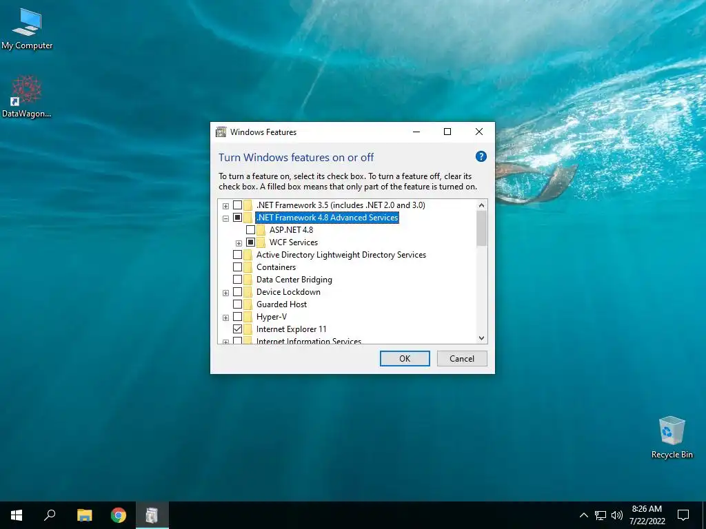
Task: Confirm changes with the OK button
Action: pyautogui.click(x=405, y=358)
